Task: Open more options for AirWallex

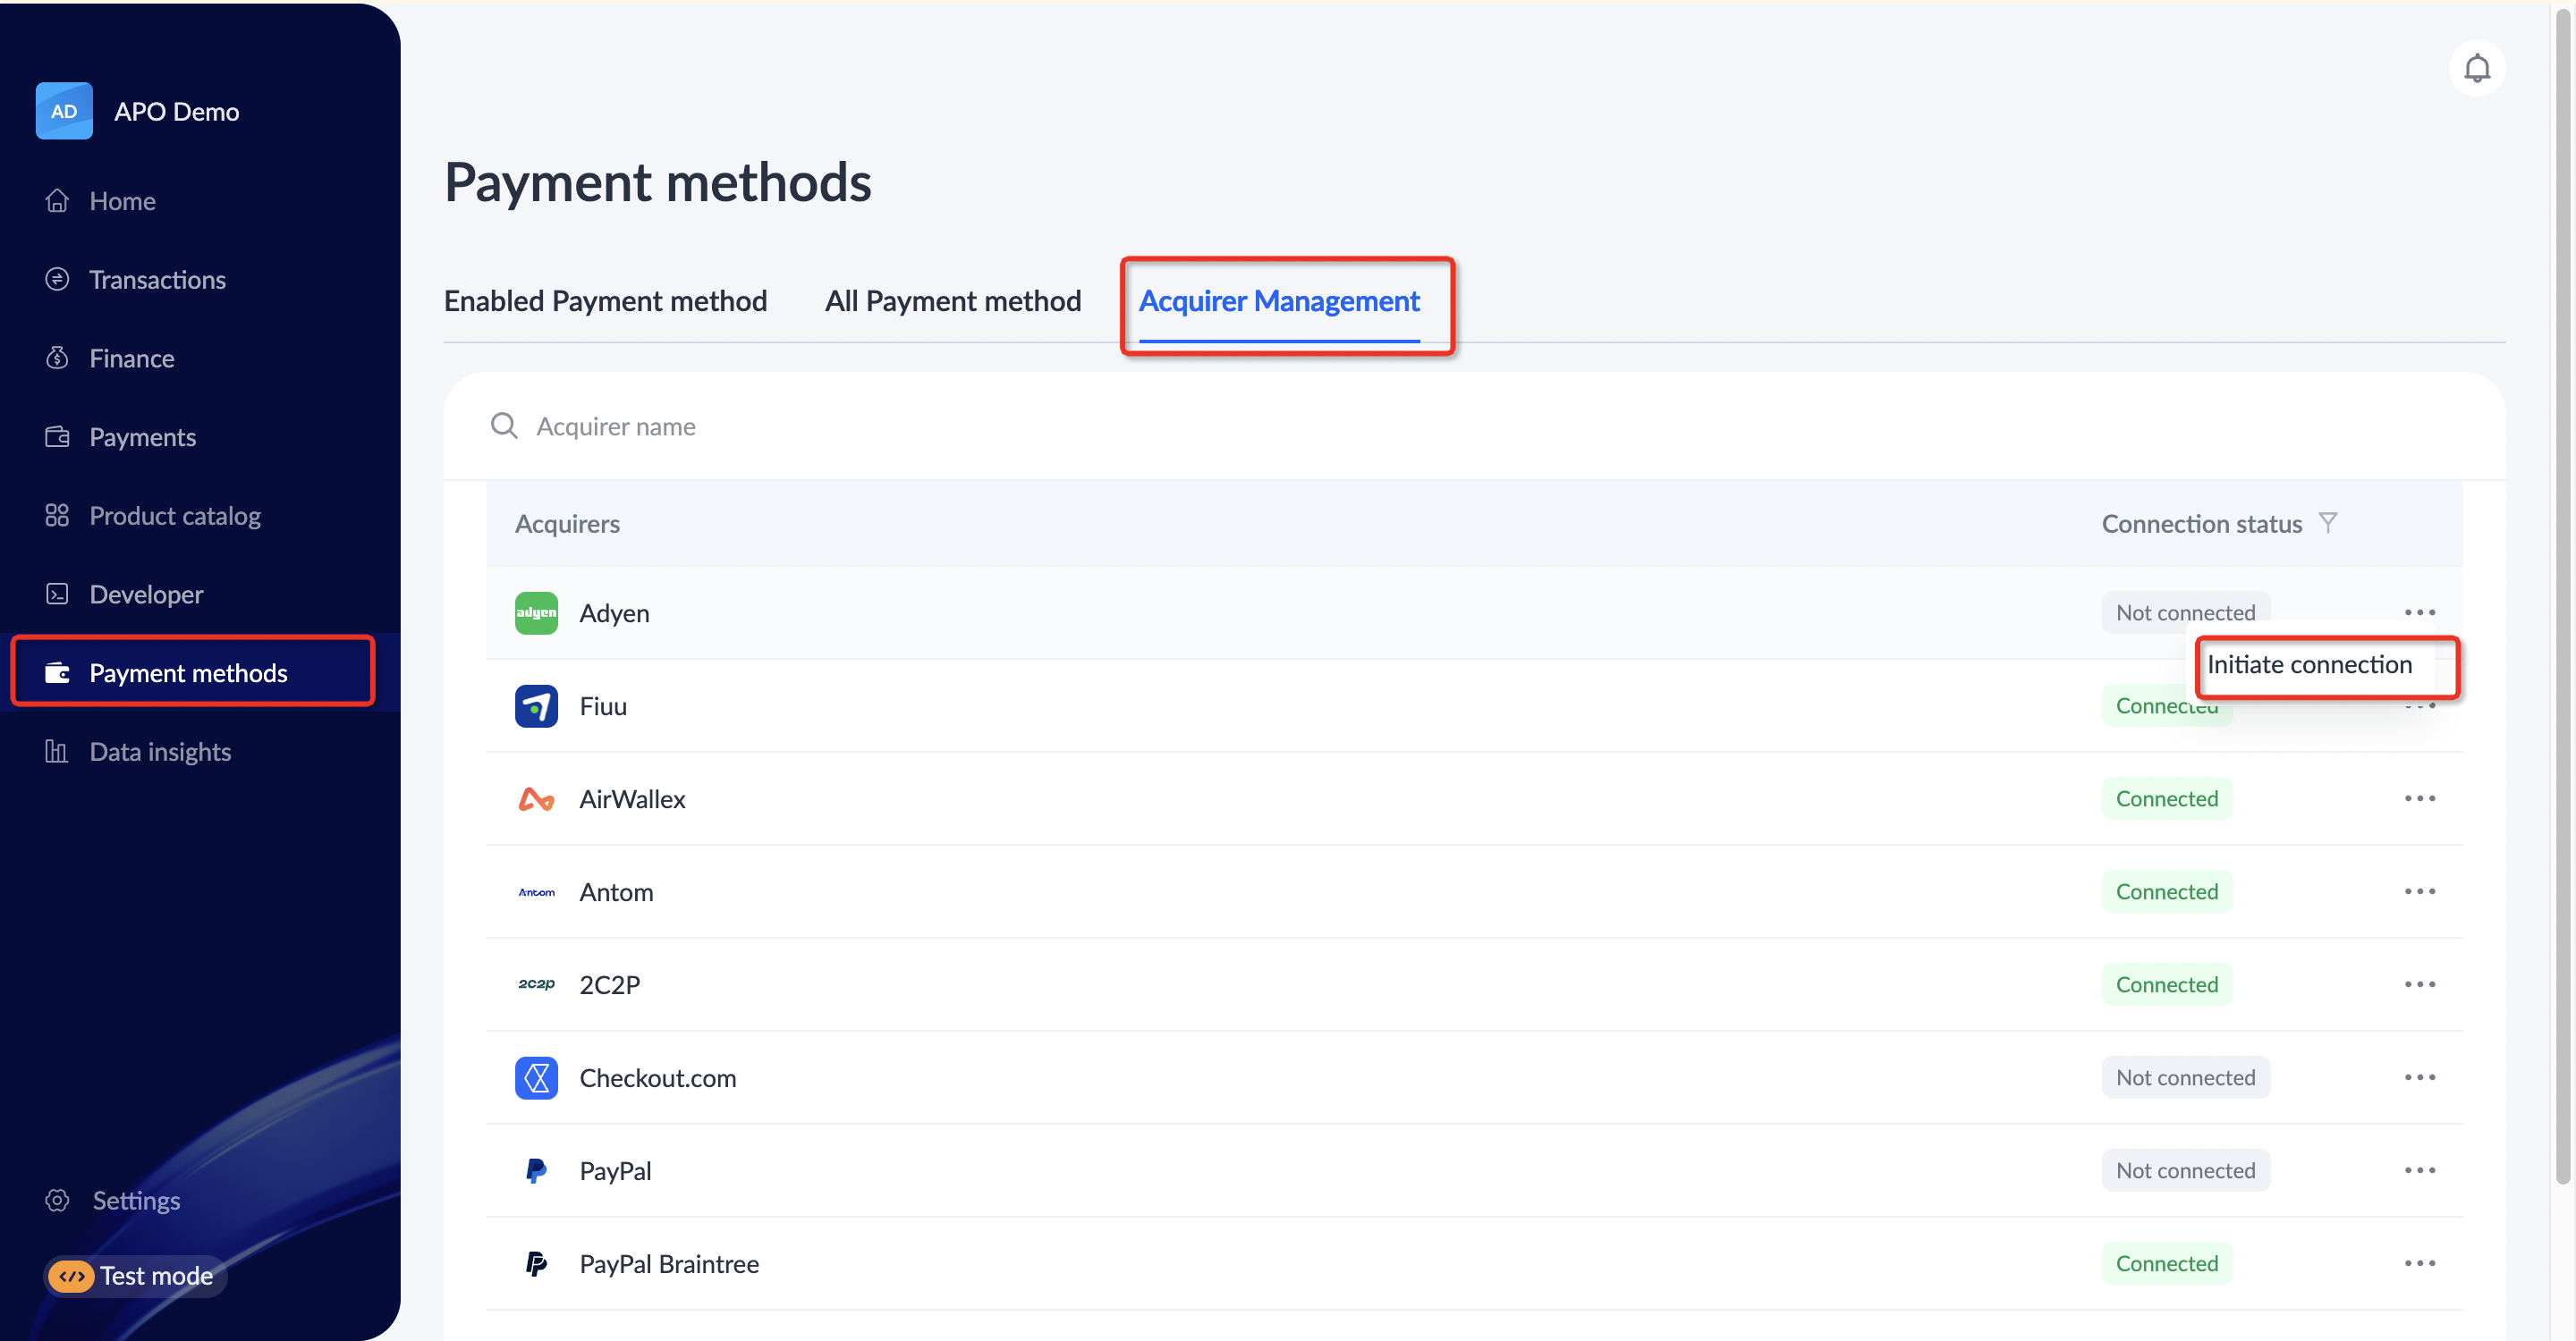Action: coord(2419,798)
